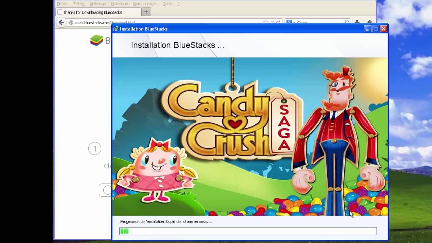
Task: Go back with the browser back arrow
Action: pyautogui.click(x=61, y=22)
